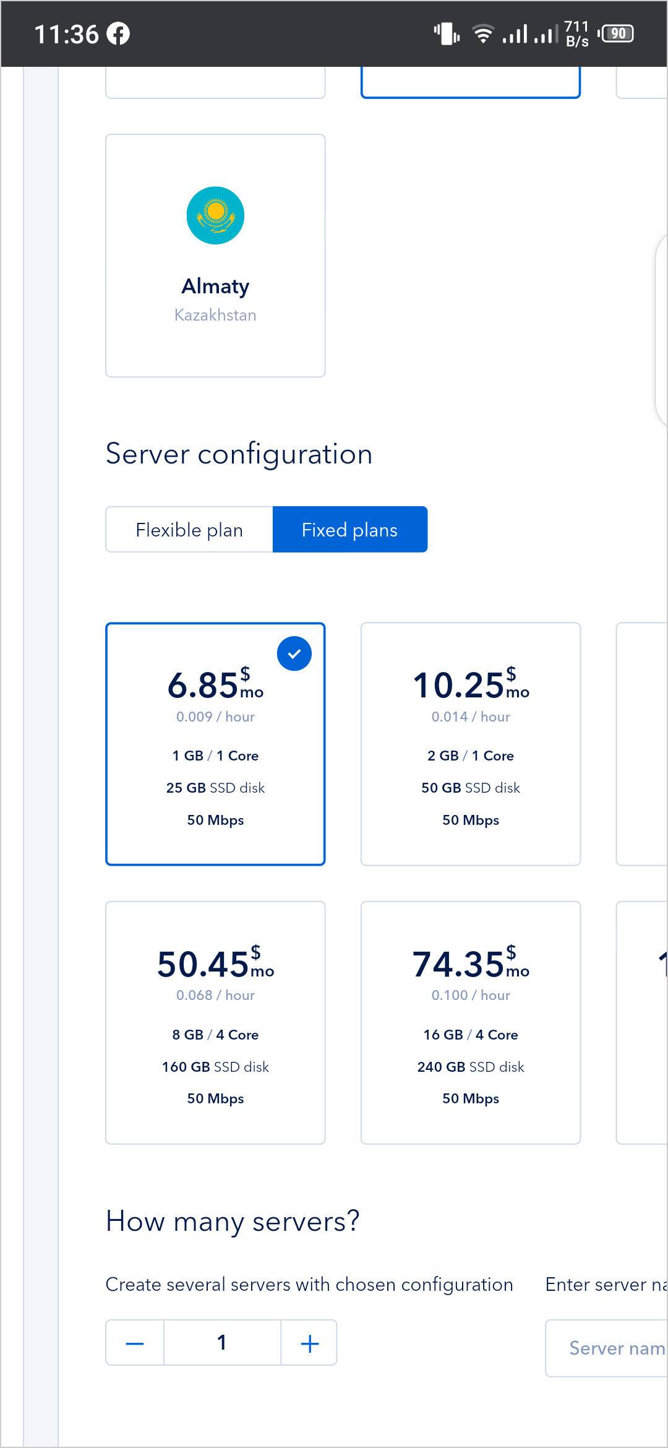
Task: Select the 74.35 per month plan
Action: [470, 1022]
